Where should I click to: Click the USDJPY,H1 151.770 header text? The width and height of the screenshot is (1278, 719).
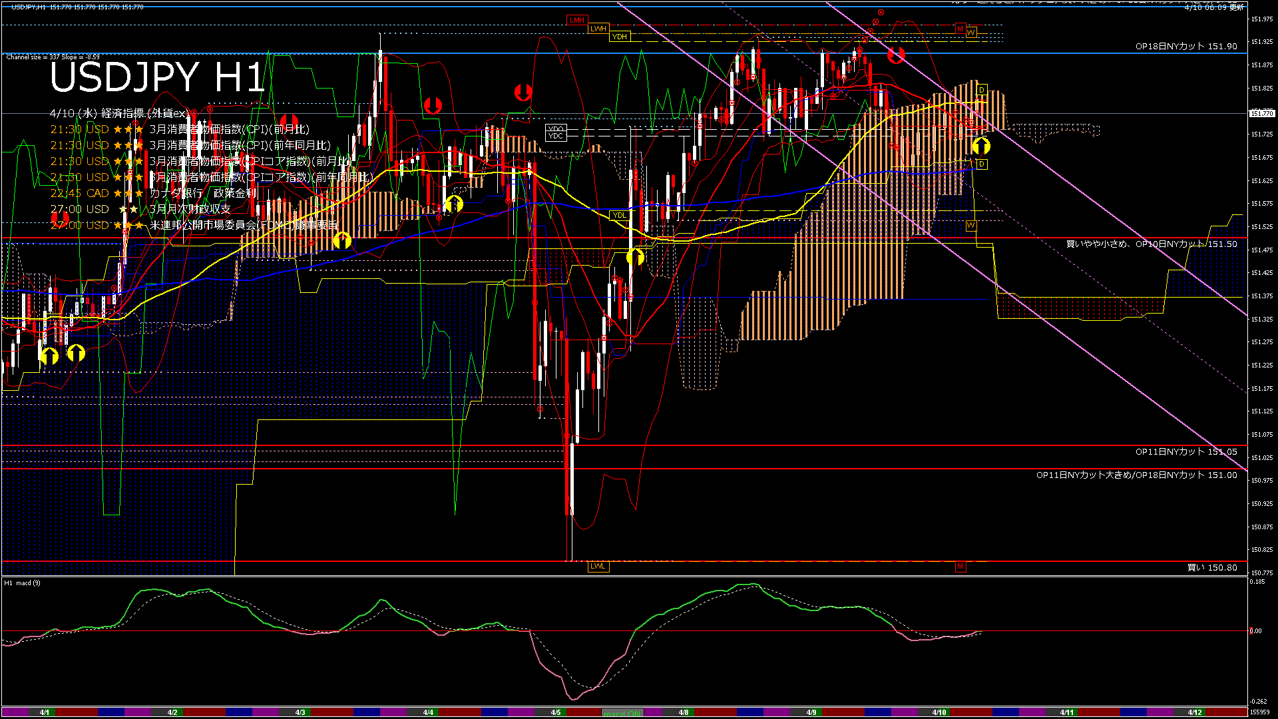[x=77, y=7]
